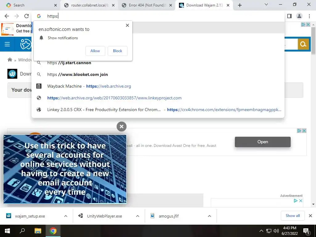
Task: Close the Error 404 tab
Action: pos(171,5)
